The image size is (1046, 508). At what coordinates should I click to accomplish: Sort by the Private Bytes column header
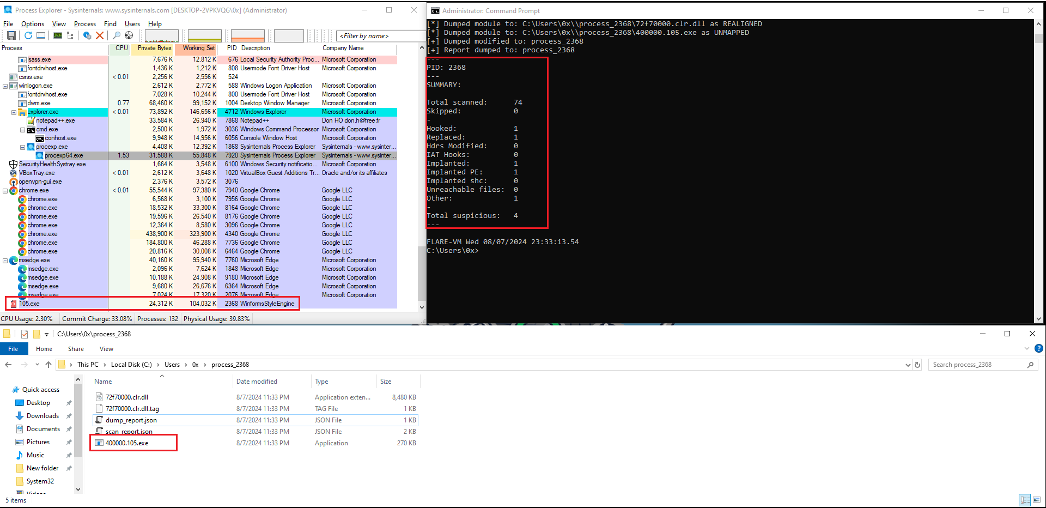click(154, 48)
